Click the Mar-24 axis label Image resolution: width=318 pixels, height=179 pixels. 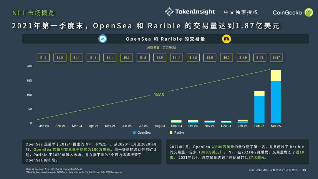(77, 126)
